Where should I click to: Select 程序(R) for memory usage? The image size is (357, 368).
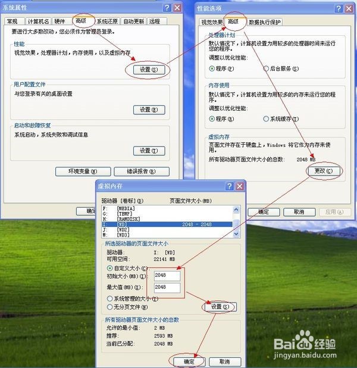click(x=221, y=118)
